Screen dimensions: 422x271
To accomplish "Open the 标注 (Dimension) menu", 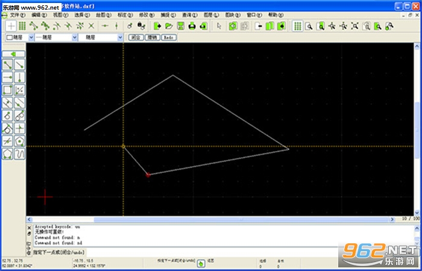I will [125, 15].
